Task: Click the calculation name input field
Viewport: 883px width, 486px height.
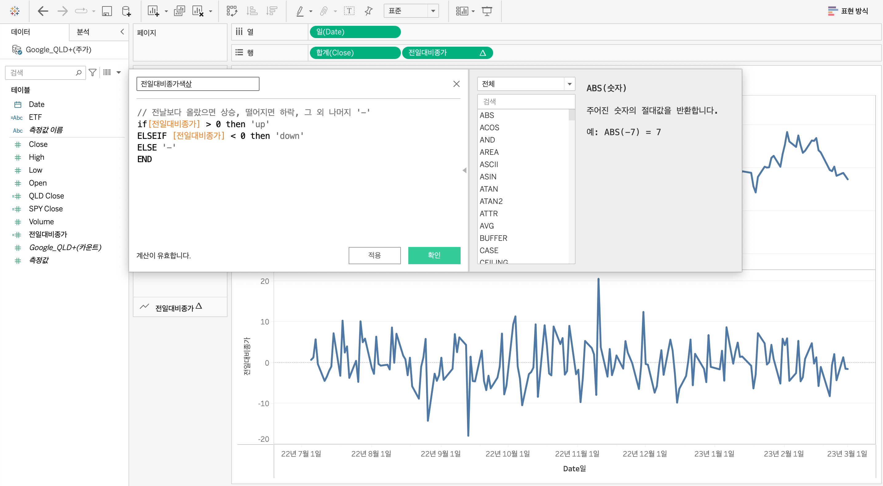Action: tap(197, 84)
